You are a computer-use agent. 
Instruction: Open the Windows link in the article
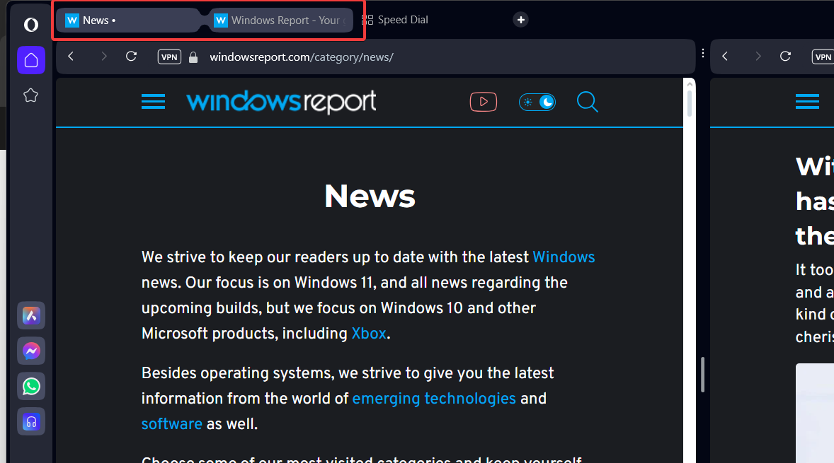564,257
